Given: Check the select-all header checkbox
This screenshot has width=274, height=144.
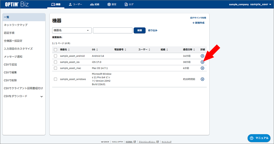Looking at the screenshot, I should pyautogui.click(x=55, y=50).
